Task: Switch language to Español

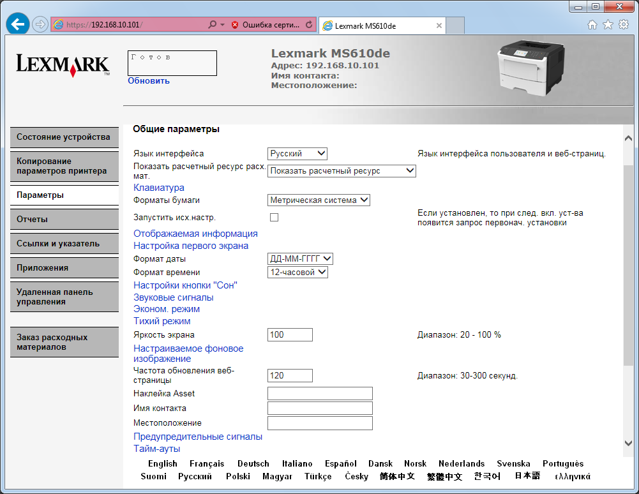Action: point(341,464)
